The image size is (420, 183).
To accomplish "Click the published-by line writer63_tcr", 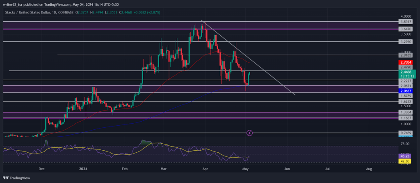I will point(61,4).
